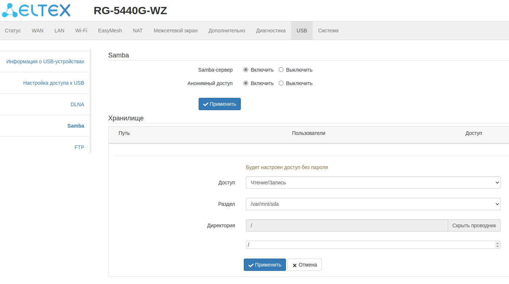Switch to the Wi-Fi tab
509x284 pixels.
coord(81,31)
